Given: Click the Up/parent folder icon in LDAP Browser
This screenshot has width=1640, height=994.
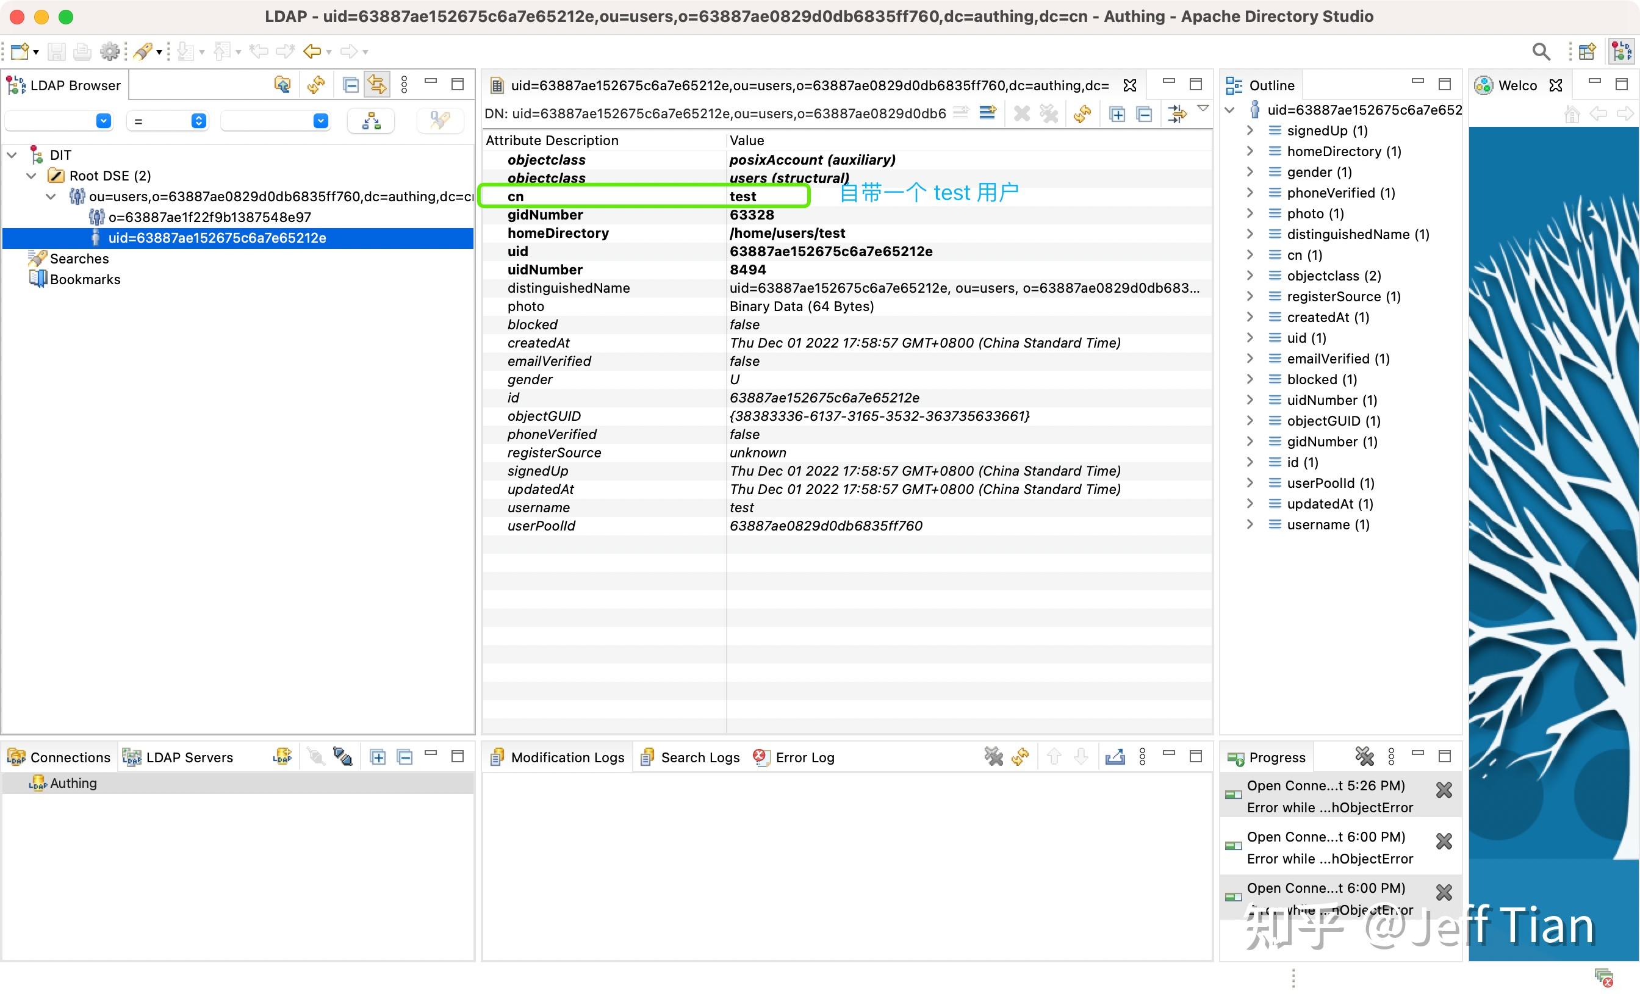Looking at the screenshot, I should click(x=282, y=85).
